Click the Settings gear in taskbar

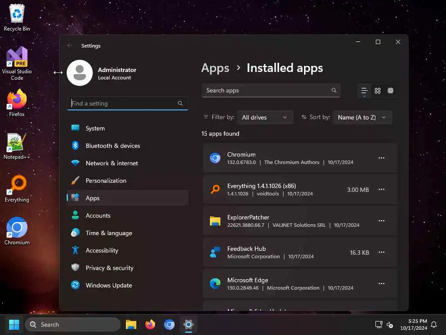188,325
